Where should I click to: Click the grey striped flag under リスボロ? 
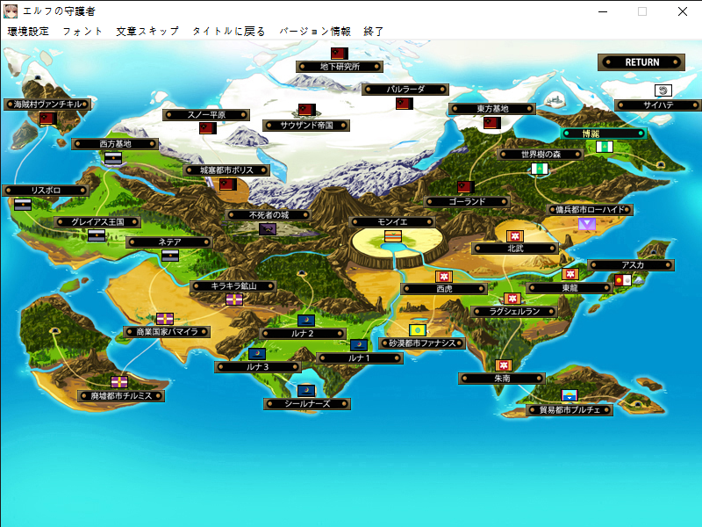(x=23, y=205)
